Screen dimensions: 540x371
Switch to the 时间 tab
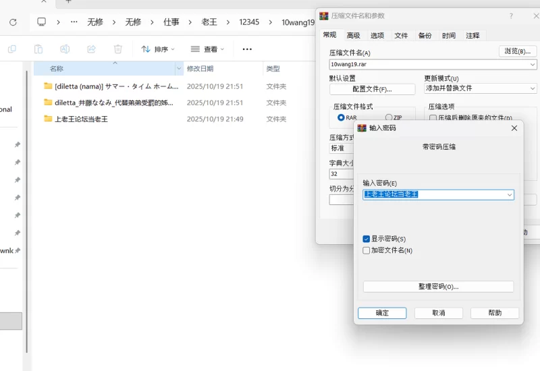tap(449, 36)
